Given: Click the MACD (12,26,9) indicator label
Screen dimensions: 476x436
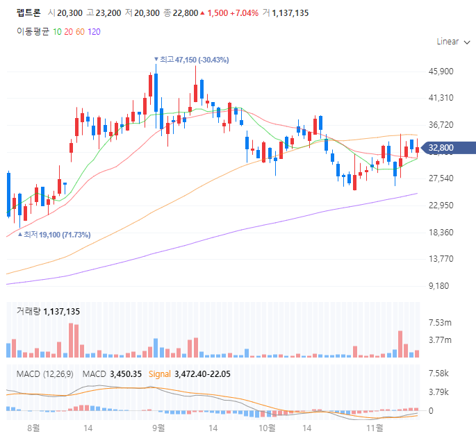Looking at the screenshot, I should tap(45, 374).
